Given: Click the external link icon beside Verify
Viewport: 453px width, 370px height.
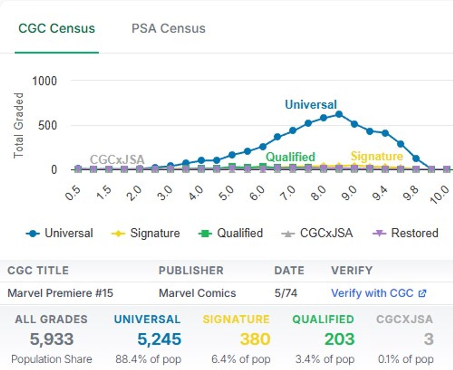Looking at the screenshot, I should coord(422,293).
